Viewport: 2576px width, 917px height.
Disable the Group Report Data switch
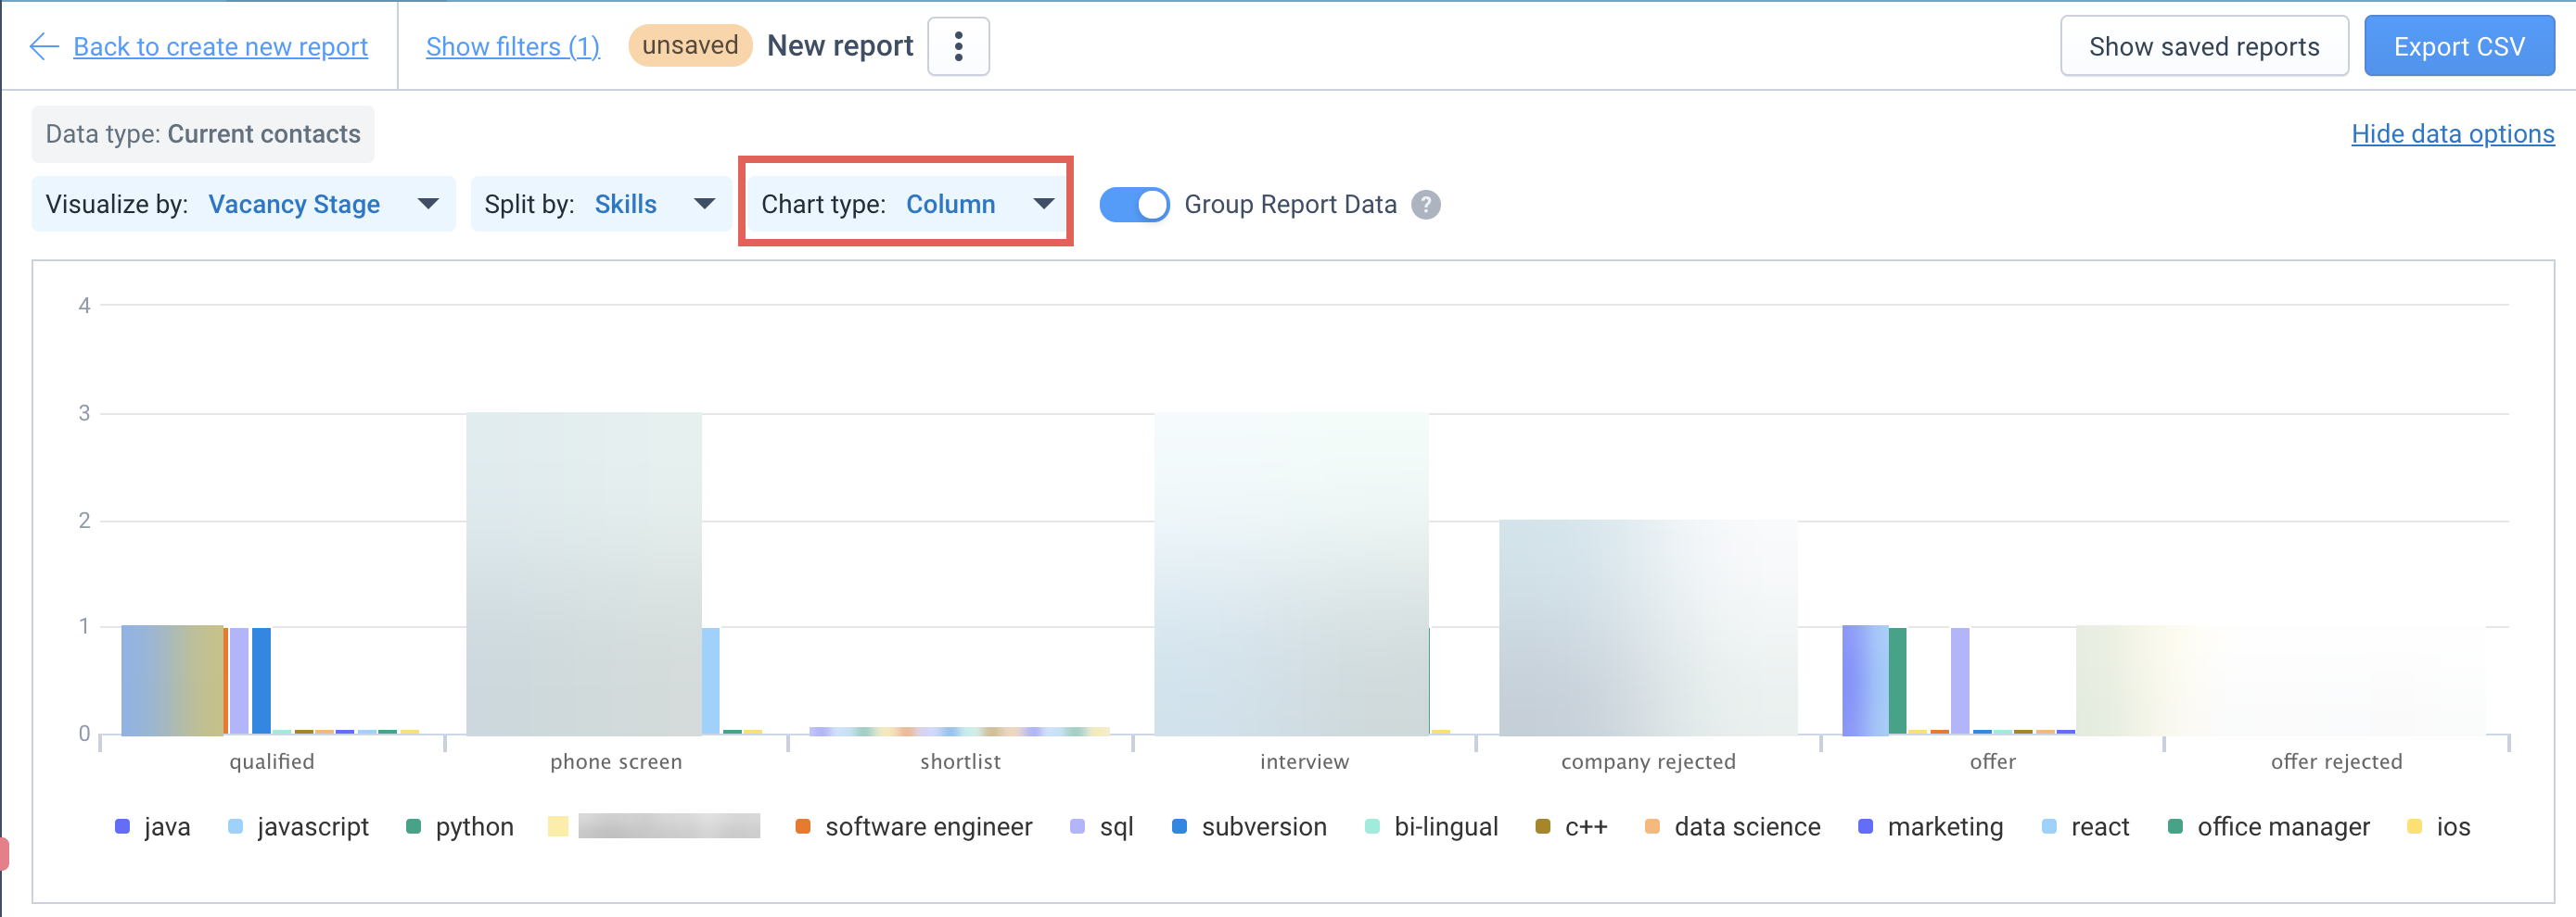pyautogui.click(x=1134, y=205)
